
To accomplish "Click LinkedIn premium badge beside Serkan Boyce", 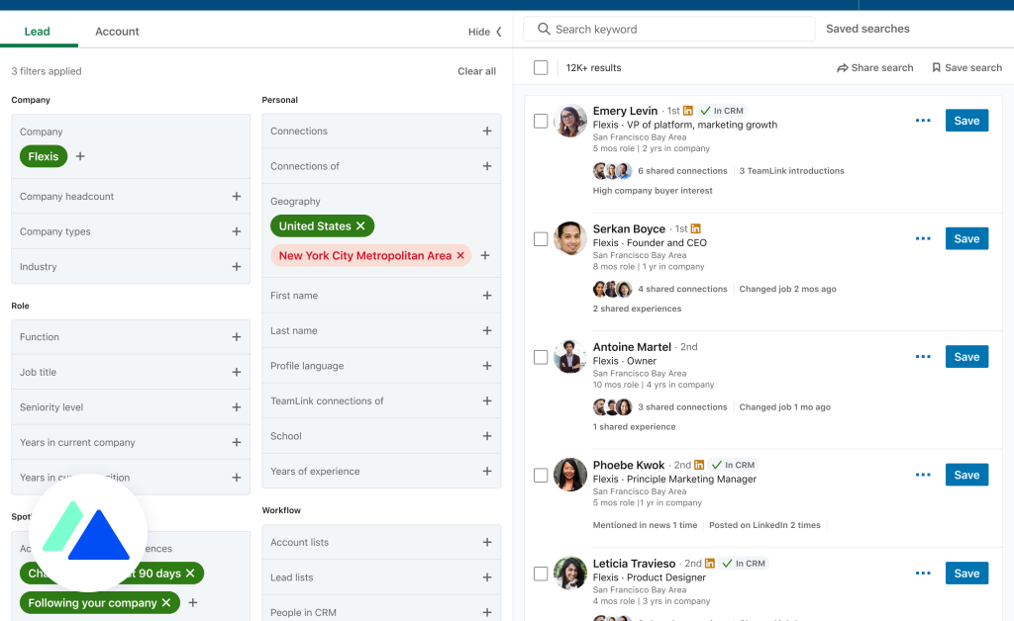I will [696, 228].
